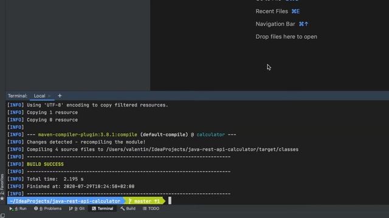Click the Problems warning icon
This screenshot has height=218, width=389.
36,208
